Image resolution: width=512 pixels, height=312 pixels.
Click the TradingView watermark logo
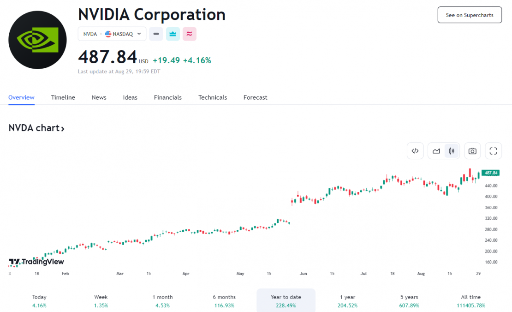tap(36, 262)
